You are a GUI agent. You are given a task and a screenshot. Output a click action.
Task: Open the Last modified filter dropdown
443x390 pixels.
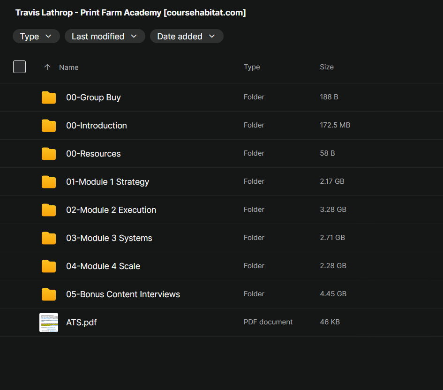pos(105,37)
